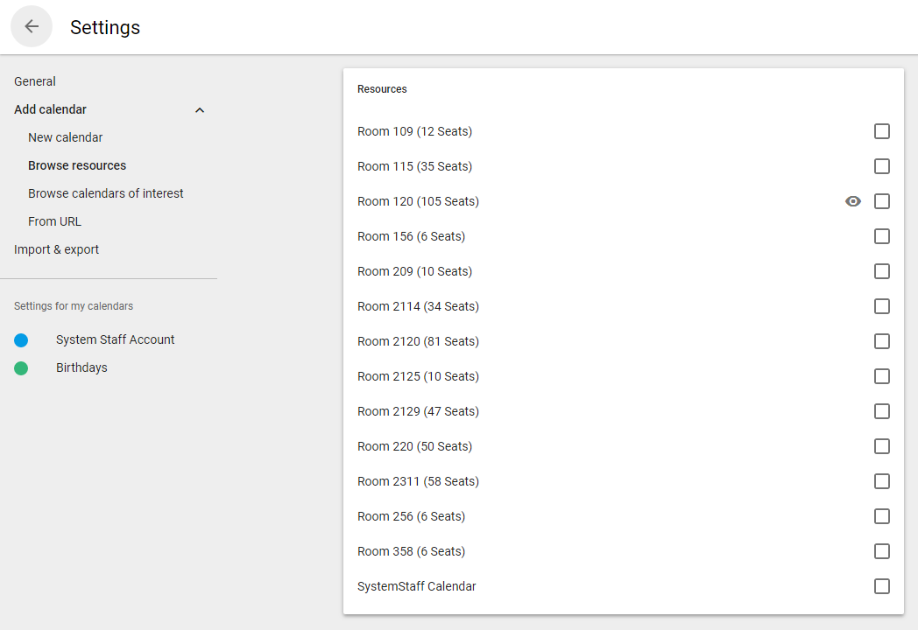Screen dimensions: 918x630
Task: Click the Room 109 (12 Seats) label
Action: click(414, 131)
